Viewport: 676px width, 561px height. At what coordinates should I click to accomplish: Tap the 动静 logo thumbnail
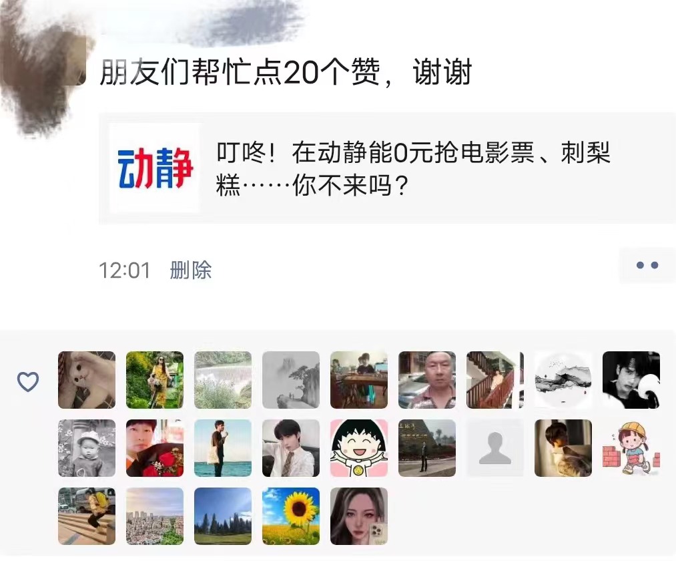click(154, 168)
